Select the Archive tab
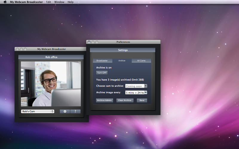Viewport: 239px width, 149px height. click(122, 60)
